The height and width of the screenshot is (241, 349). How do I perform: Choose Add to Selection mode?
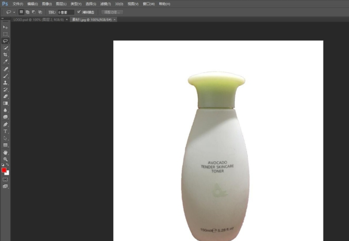27,12
